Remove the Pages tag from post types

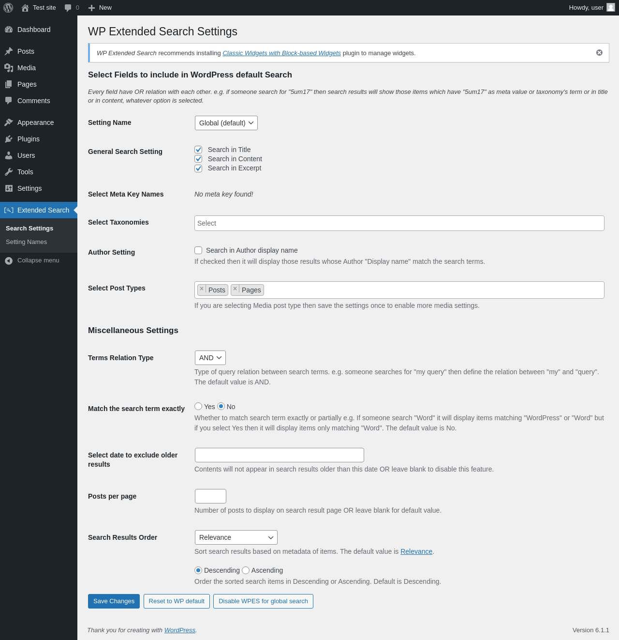(x=235, y=289)
